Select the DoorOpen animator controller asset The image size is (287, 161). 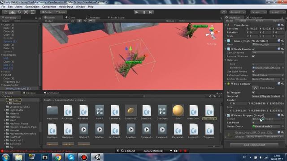coord(162,112)
